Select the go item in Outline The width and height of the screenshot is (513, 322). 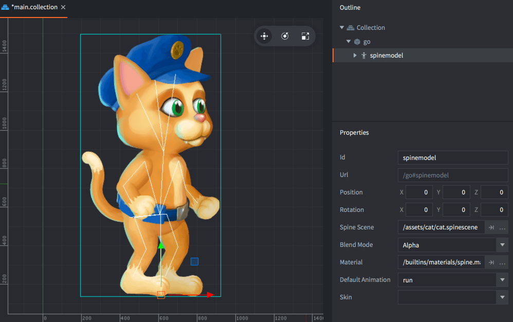click(x=367, y=42)
